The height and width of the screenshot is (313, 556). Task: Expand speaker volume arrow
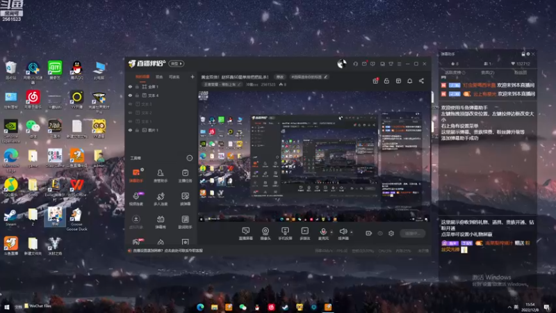point(352,232)
